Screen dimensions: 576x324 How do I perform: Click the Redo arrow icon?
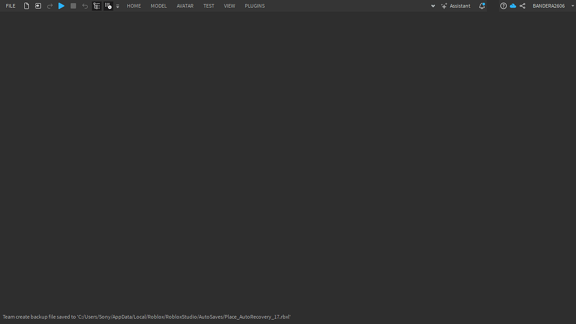pos(50,6)
